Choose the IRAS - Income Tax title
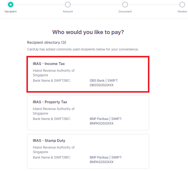The height and width of the screenshot is (171, 188). (49, 64)
